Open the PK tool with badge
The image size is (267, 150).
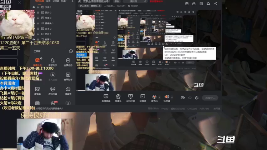click(x=53, y=103)
